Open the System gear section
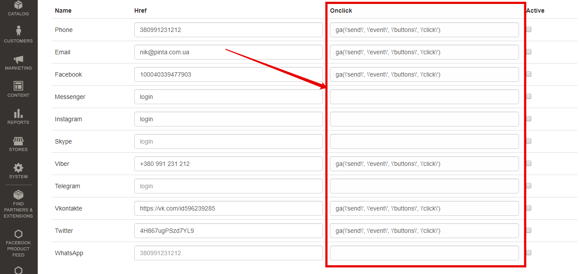Viewport: 580px width, 274px height. (x=18, y=171)
